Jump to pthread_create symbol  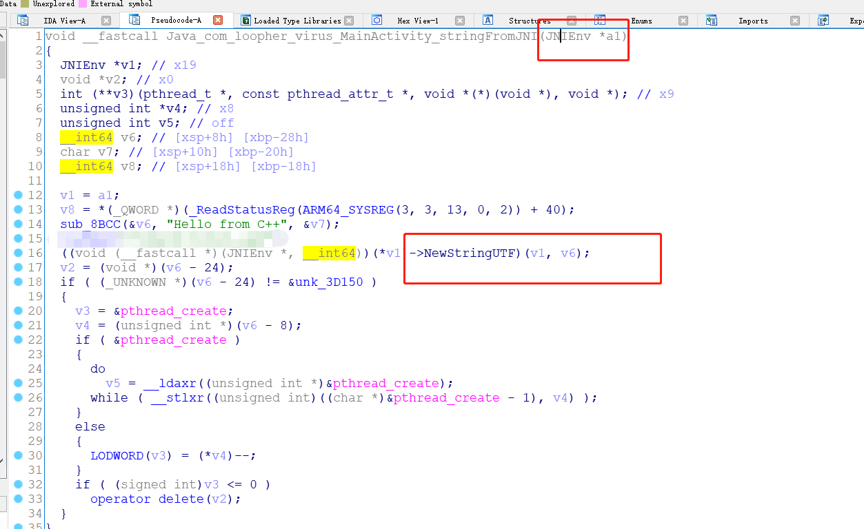click(x=174, y=311)
